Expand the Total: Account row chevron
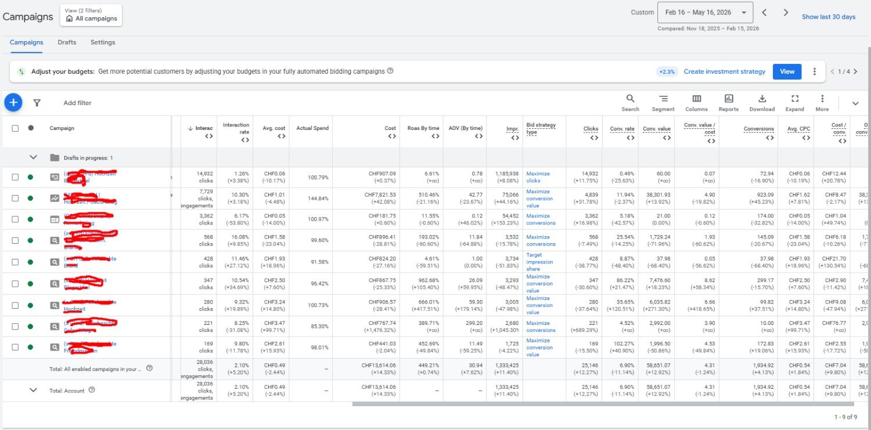The height and width of the screenshot is (430, 871). pos(33,390)
